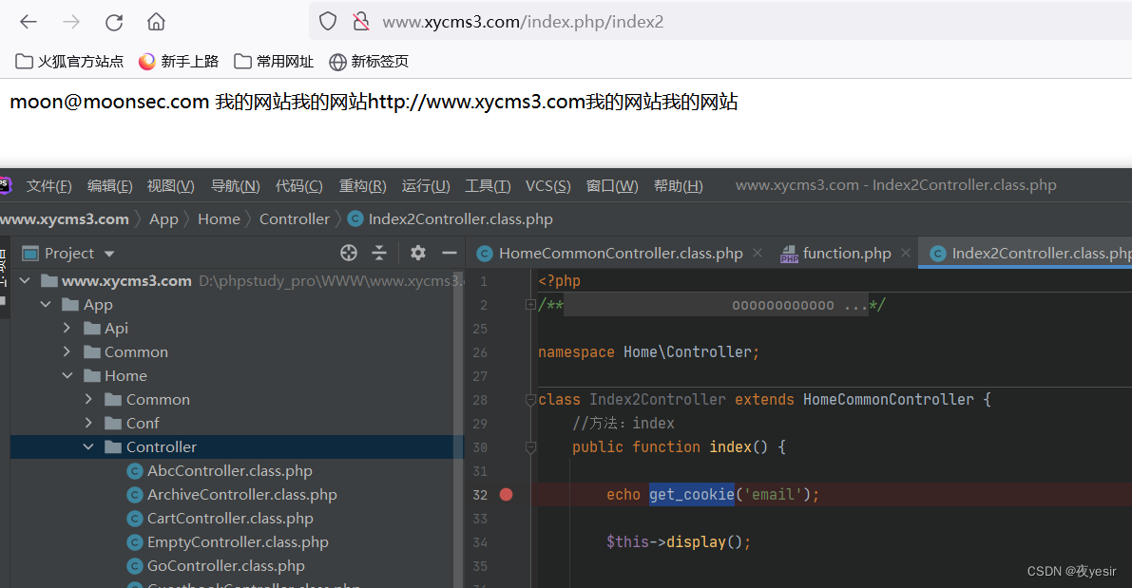The image size is (1132, 588).
Task: Open 新标签页 bookmark
Action: (x=368, y=62)
